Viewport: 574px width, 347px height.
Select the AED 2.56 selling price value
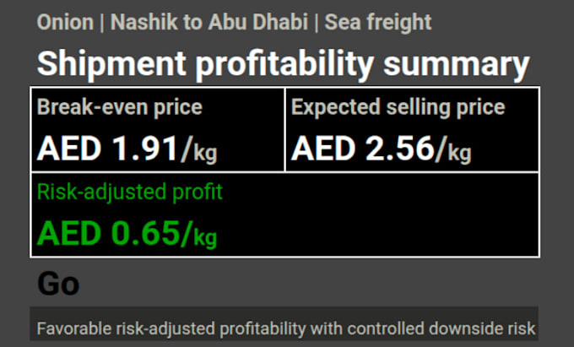(x=361, y=149)
